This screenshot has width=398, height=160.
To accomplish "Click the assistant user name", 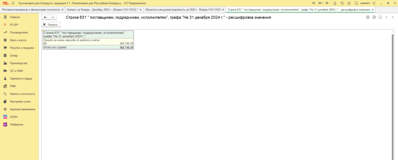I will pos(365,3).
